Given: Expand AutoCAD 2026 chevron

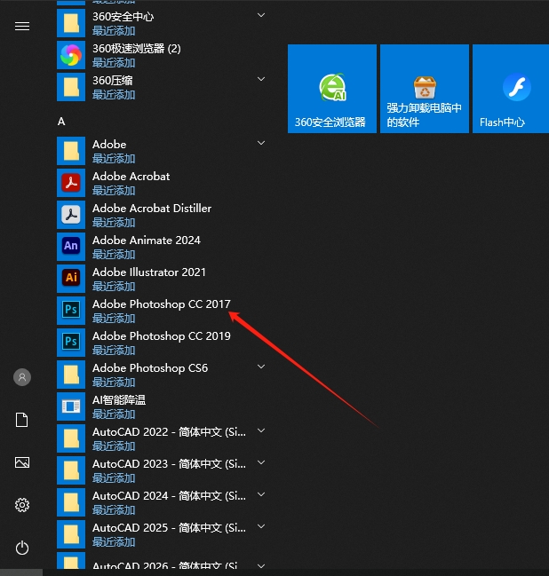Looking at the screenshot, I should coord(261,565).
